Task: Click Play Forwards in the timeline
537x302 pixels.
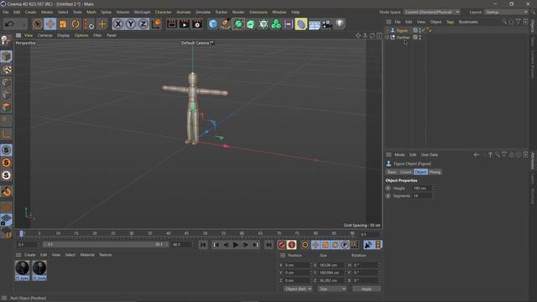Action: pyautogui.click(x=236, y=245)
